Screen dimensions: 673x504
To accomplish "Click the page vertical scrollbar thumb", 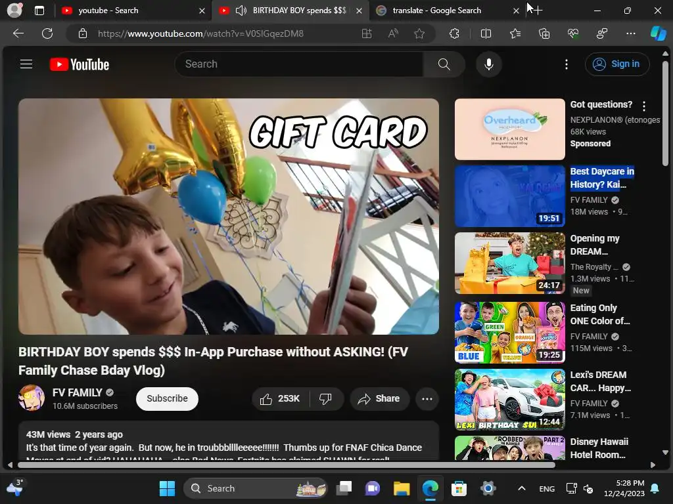I will pos(665,113).
